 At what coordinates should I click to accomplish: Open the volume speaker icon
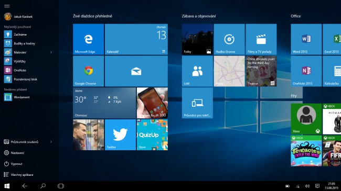click(x=307, y=186)
